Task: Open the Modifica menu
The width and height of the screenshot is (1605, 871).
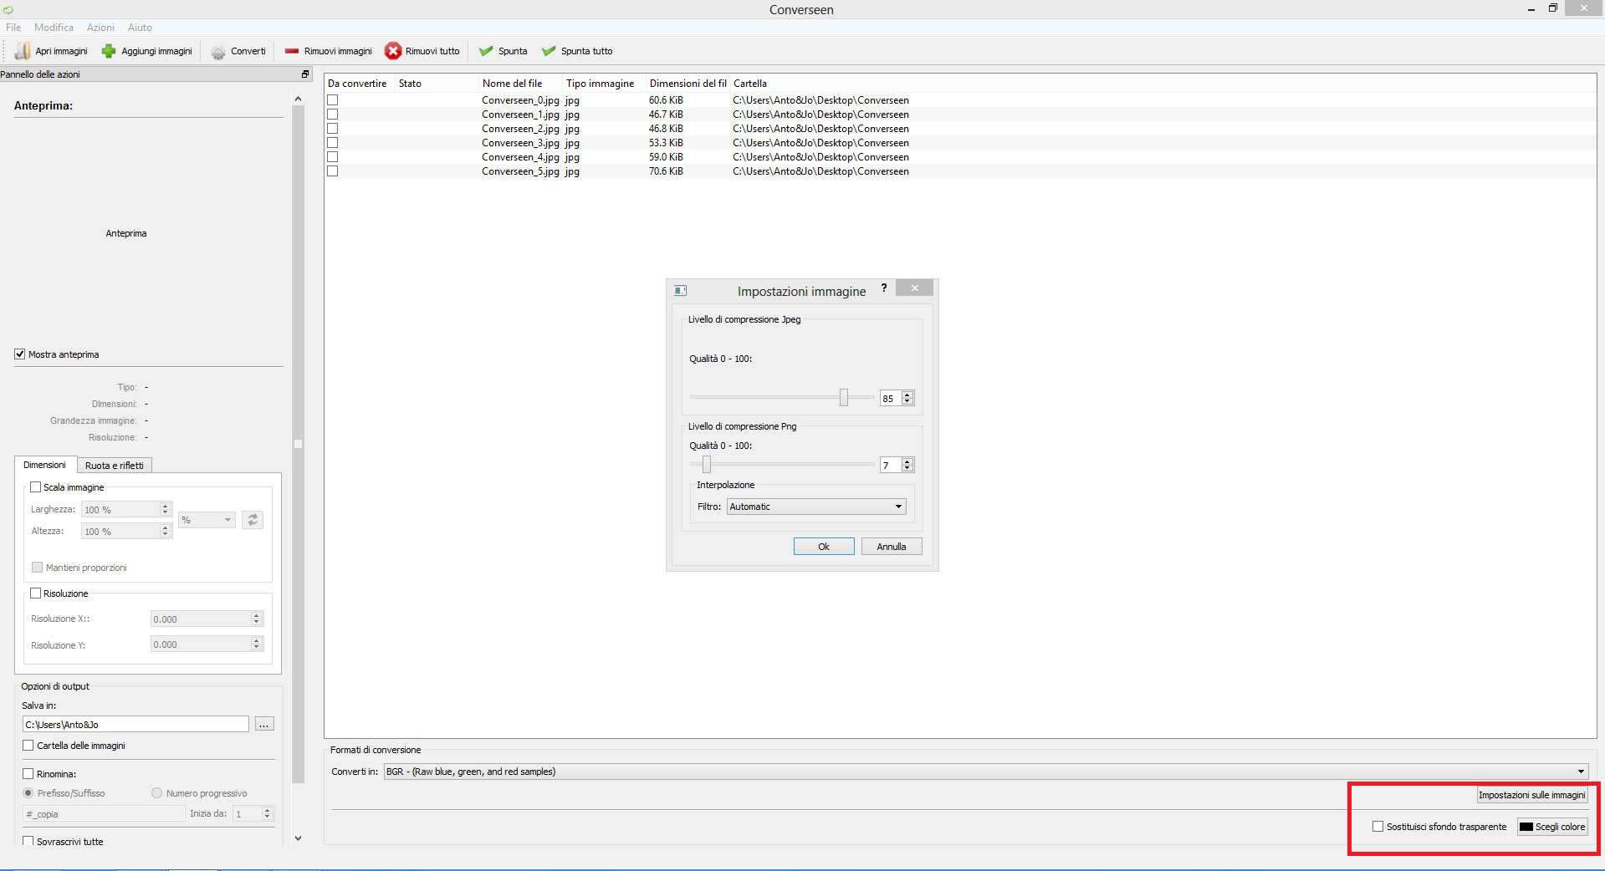Action: click(x=54, y=28)
